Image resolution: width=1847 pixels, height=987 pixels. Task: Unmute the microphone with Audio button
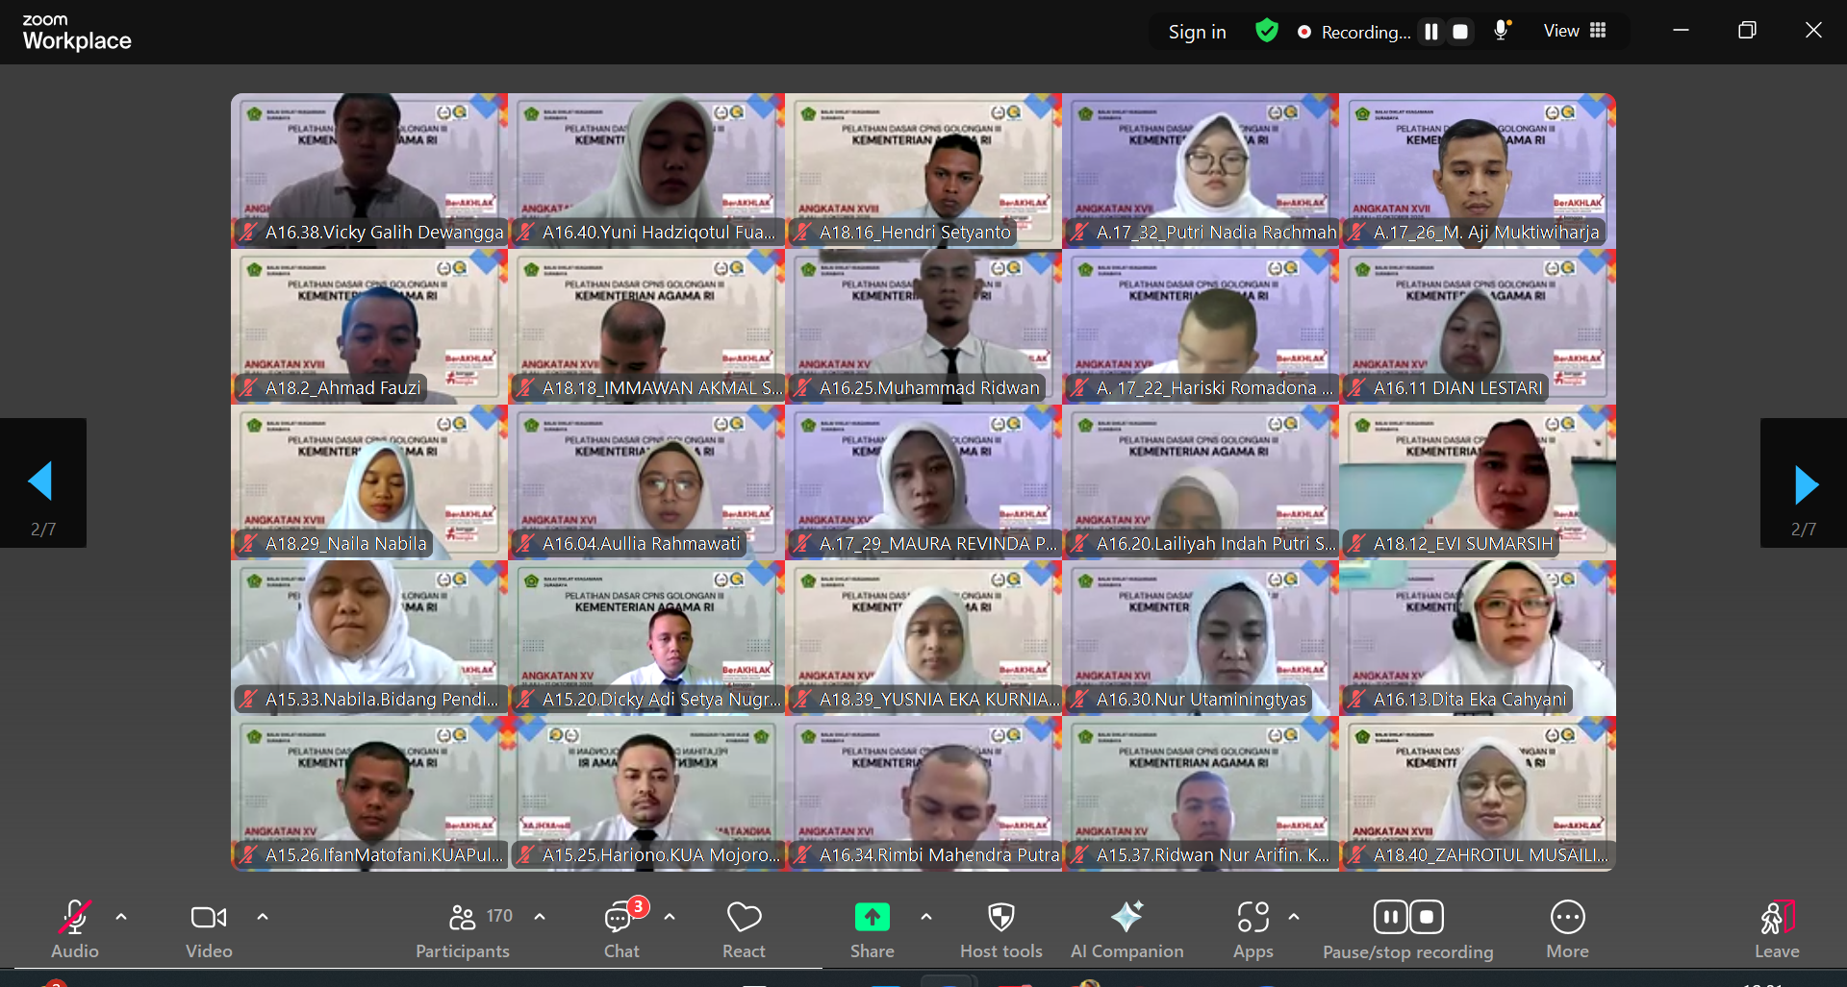coord(74,929)
